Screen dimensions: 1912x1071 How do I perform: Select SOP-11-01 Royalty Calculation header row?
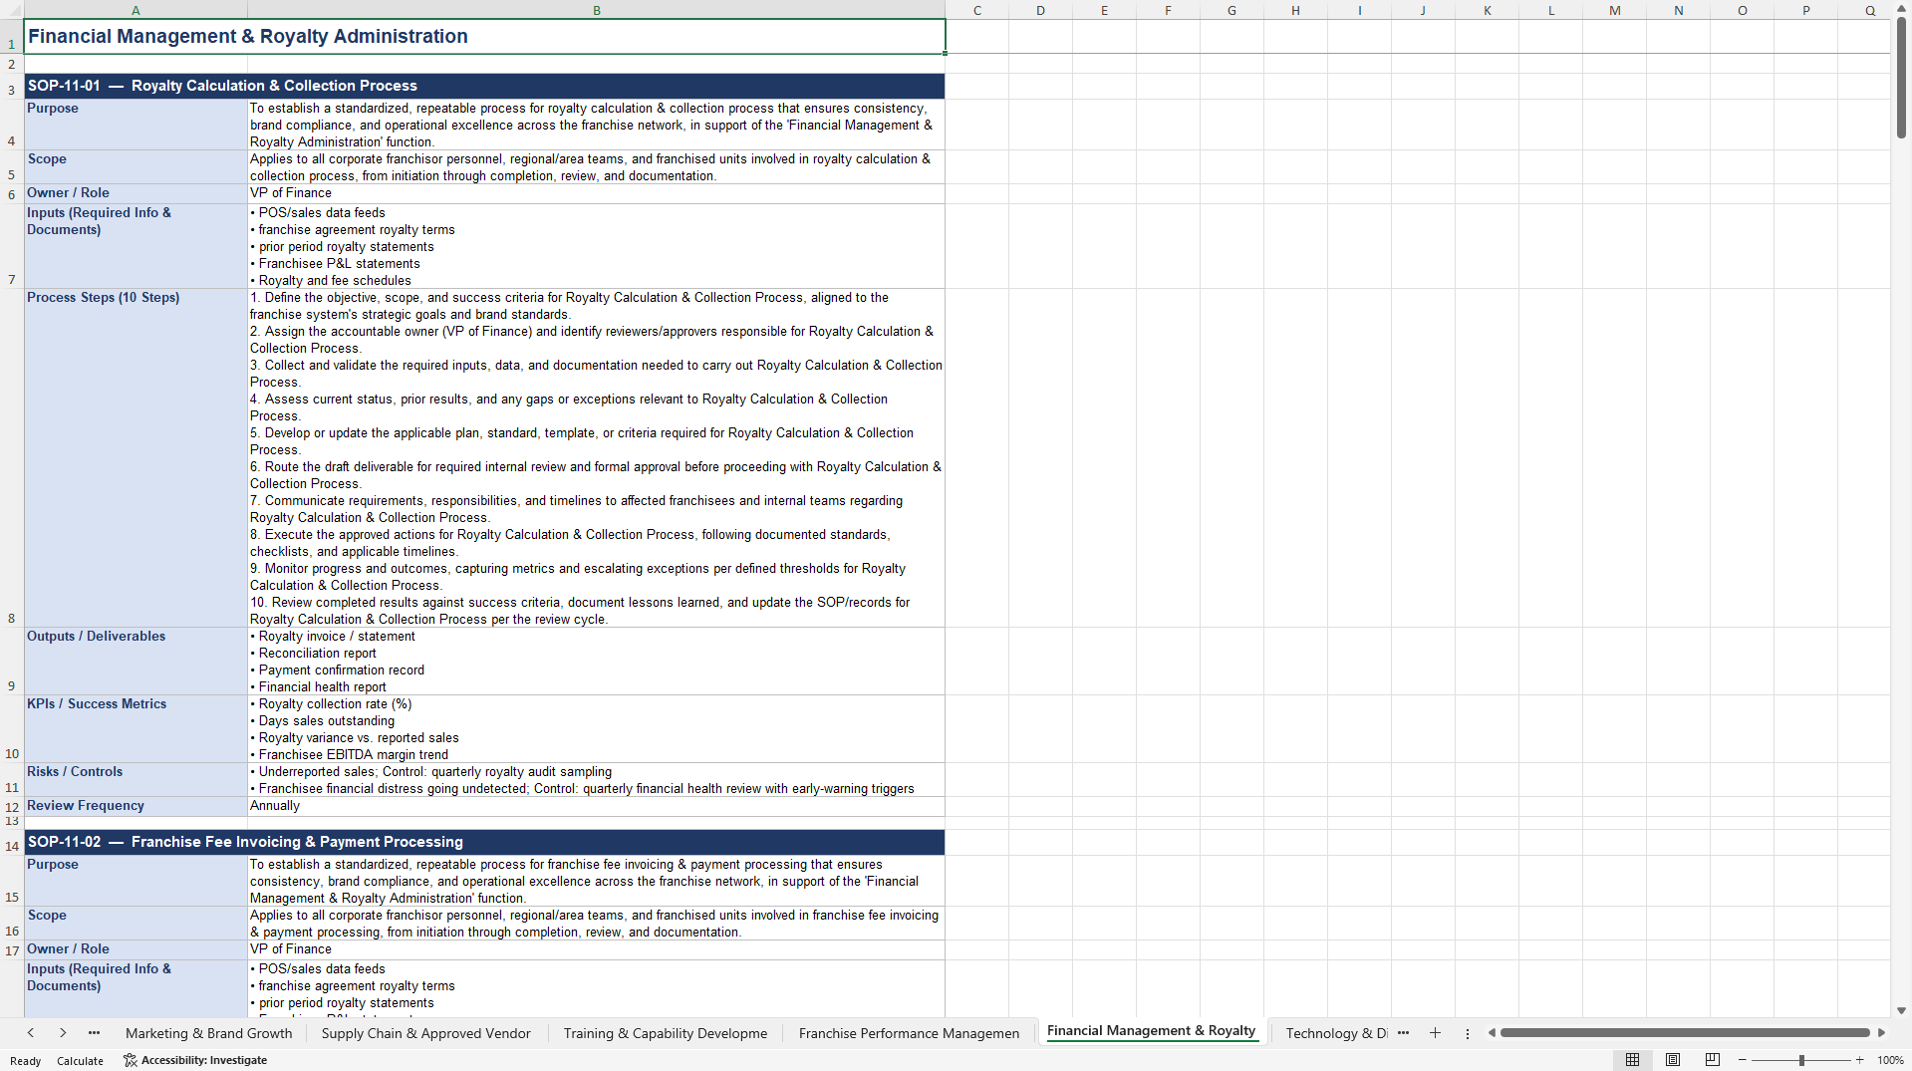(x=484, y=86)
